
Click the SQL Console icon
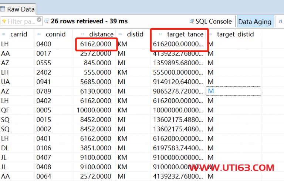(x=192, y=22)
